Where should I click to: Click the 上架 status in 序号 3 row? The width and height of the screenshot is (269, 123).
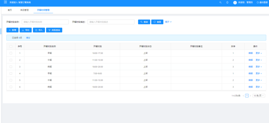click(145, 67)
